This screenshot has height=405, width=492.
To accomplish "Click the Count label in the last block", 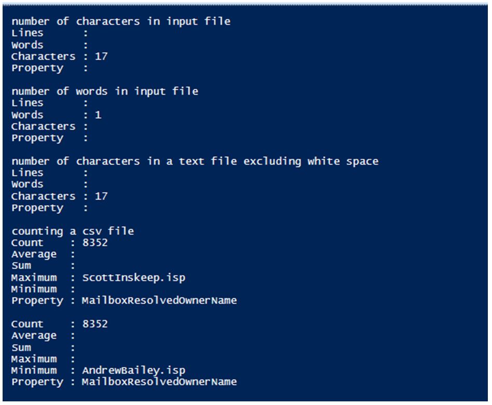I will click(27, 324).
